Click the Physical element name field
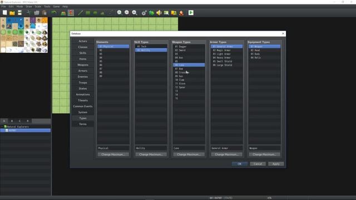Screen dimensions: 356x200 tap(113, 148)
